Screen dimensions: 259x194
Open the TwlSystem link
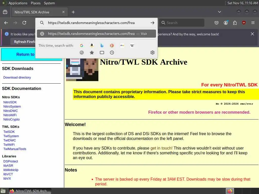11,136
